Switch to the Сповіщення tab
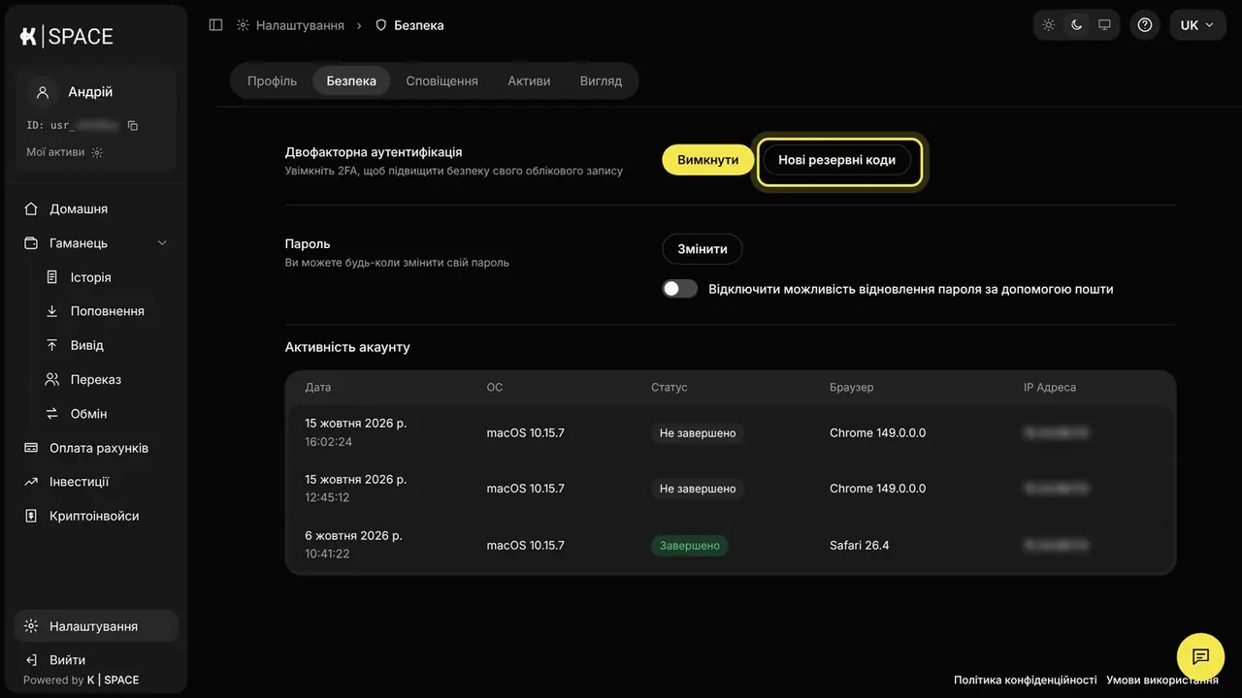This screenshot has height=698, width=1242. [442, 81]
